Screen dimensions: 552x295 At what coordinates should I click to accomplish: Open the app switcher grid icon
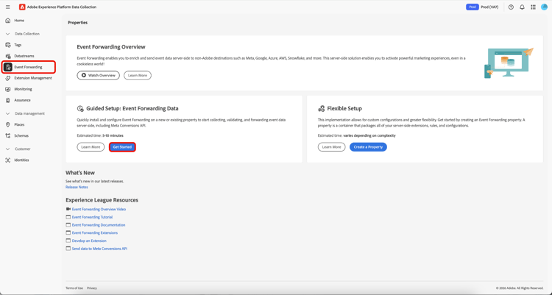point(534,7)
